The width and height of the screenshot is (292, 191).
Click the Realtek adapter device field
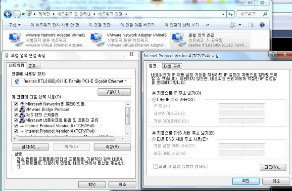(x=71, y=82)
